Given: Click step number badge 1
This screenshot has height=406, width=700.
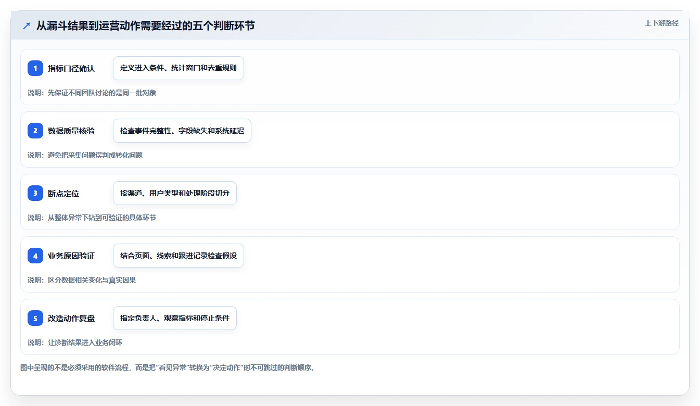Looking at the screenshot, I should (35, 68).
